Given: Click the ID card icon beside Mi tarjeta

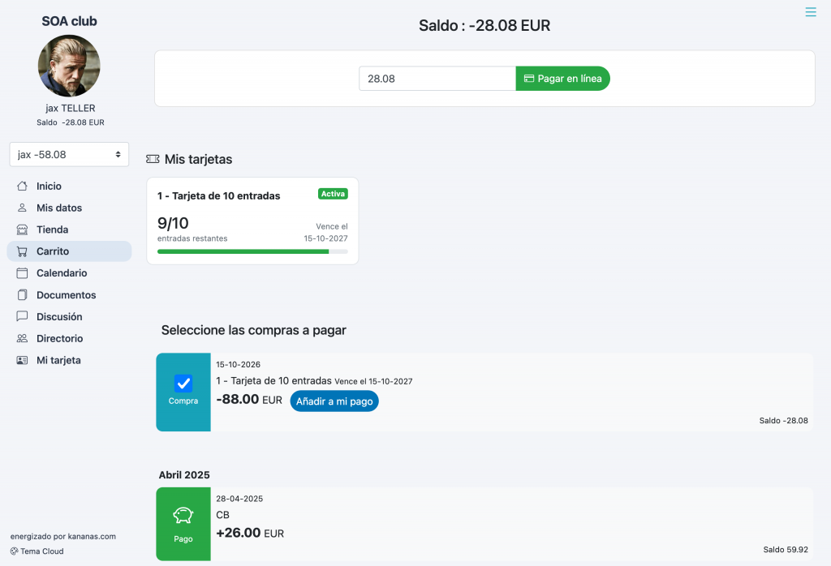Looking at the screenshot, I should click(22, 360).
